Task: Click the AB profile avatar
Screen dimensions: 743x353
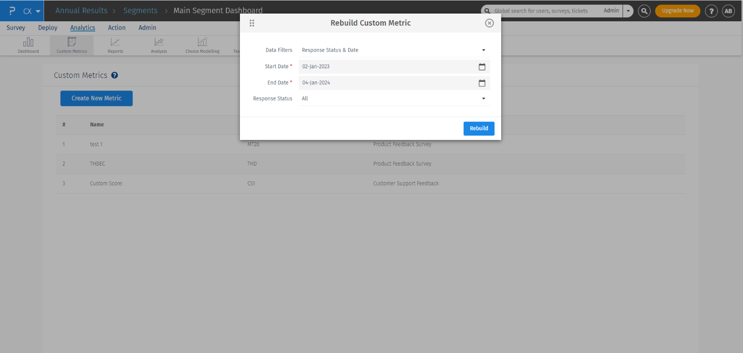Action: click(728, 11)
